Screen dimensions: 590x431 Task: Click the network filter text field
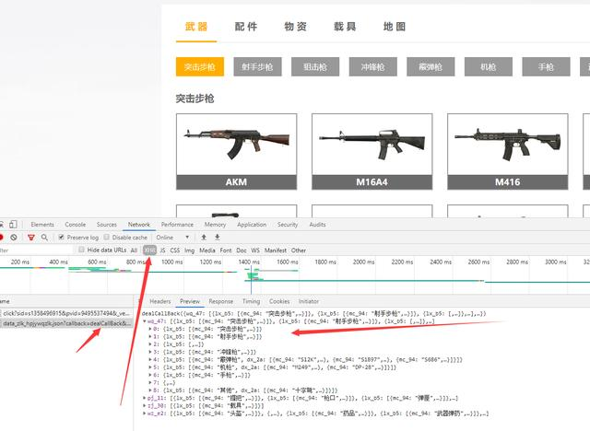click(x=36, y=250)
